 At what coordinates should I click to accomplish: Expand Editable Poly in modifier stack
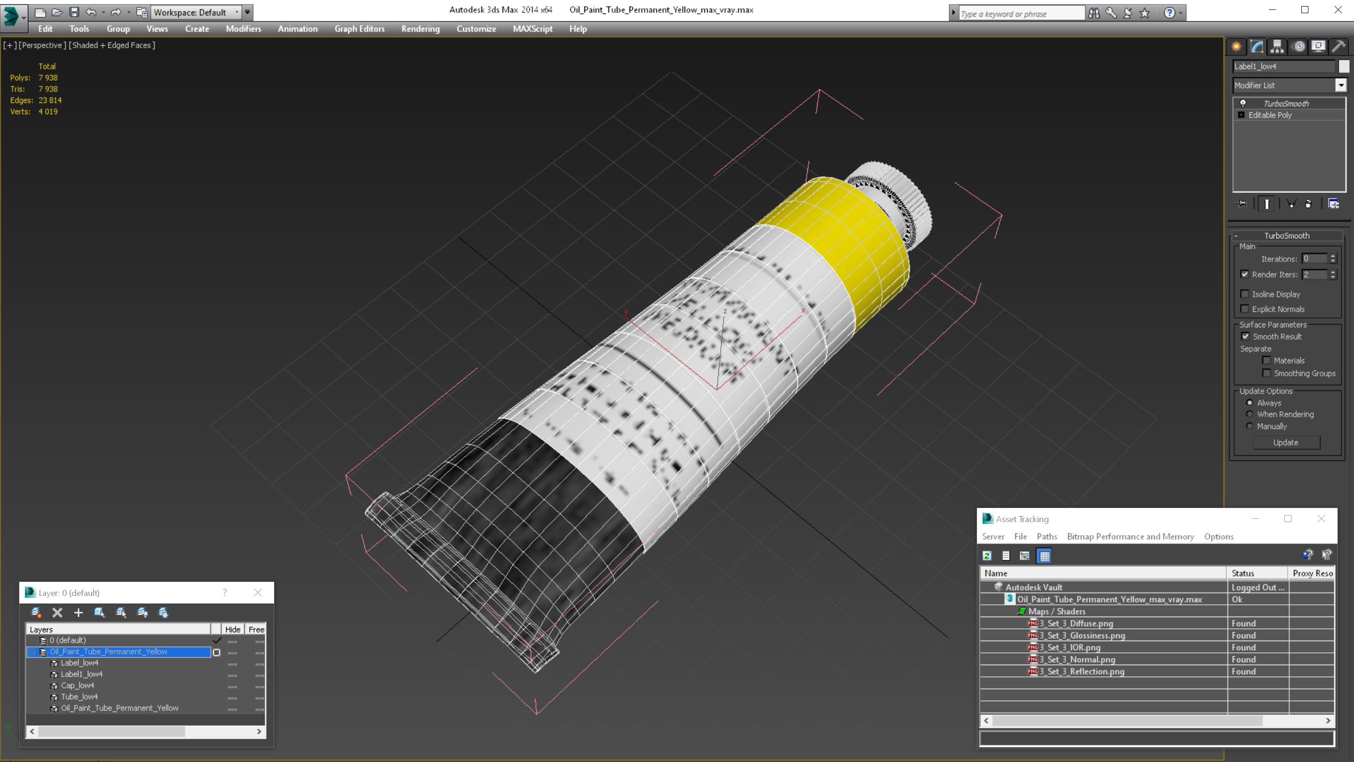[1242, 115]
